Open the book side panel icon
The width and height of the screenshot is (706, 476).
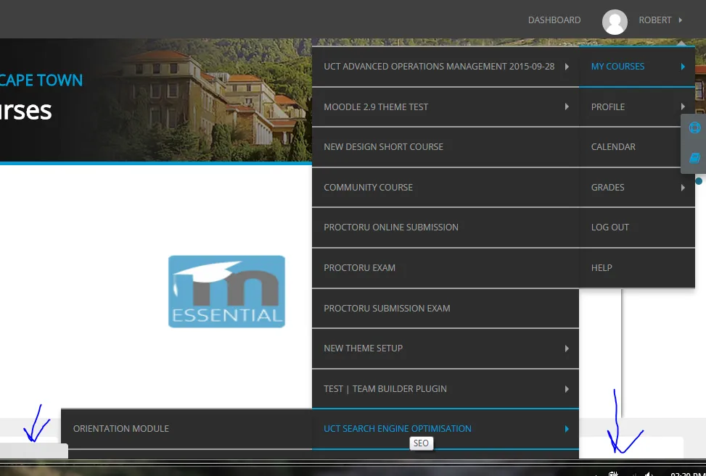694,158
